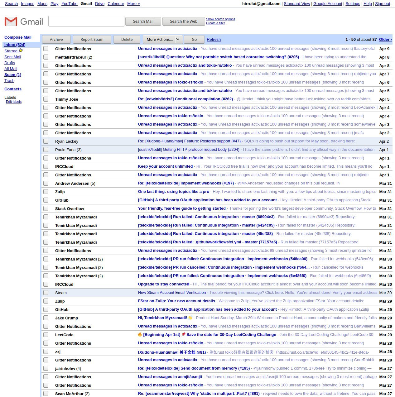
Task: Go to Maps in top navigation
Action: (x=42, y=4)
